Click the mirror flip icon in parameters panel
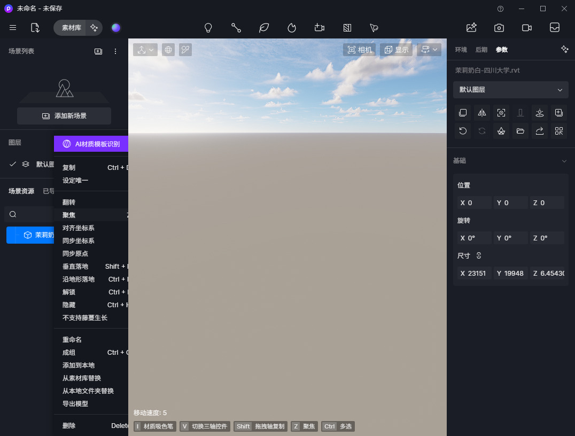The image size is (575, 436). point(482,113)
